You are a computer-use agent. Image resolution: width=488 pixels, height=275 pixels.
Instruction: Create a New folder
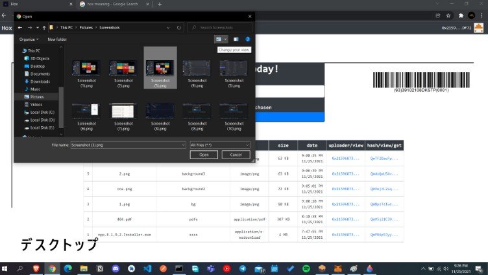[57, 39]
